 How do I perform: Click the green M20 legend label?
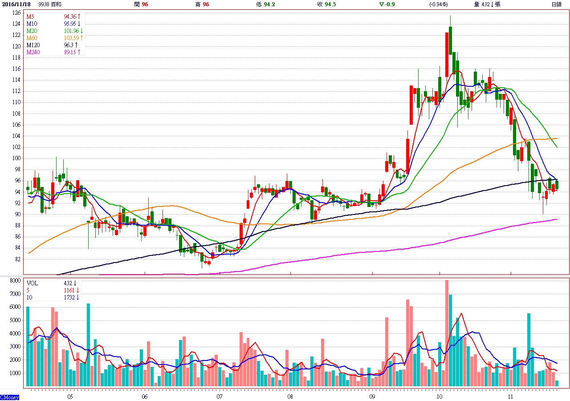32,31
